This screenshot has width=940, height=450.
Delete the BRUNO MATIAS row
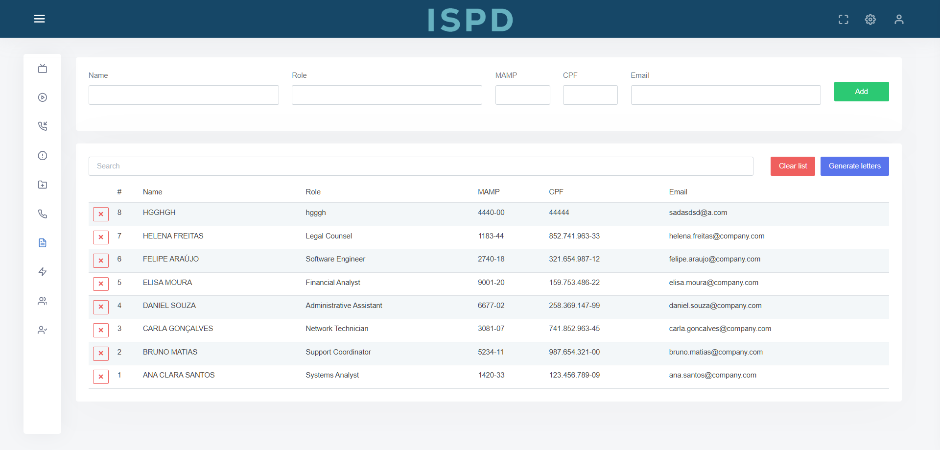pyautogui.click(x=101, y=354)
